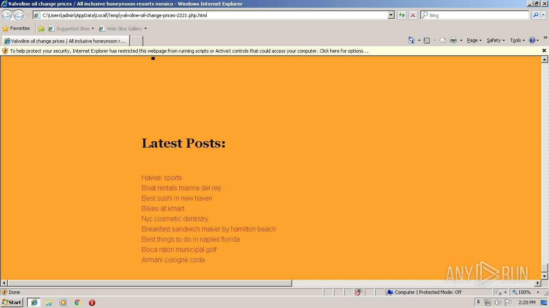This screenshot has width=549, height=308.
Task: Open the Tools menu
Action: 517,40
